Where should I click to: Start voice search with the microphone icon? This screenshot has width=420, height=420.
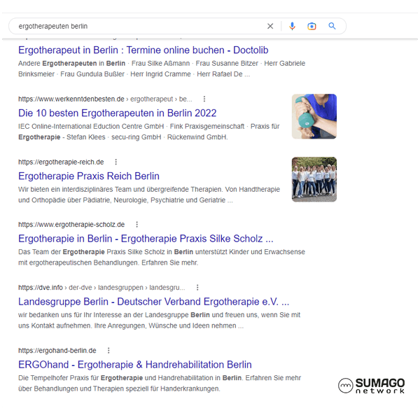[x=292, y=26]
